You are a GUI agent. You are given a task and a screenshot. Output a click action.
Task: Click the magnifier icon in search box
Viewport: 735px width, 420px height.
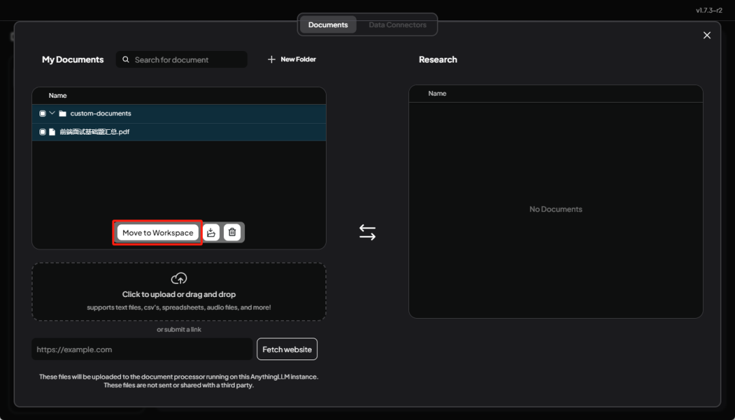pos(126,59)
